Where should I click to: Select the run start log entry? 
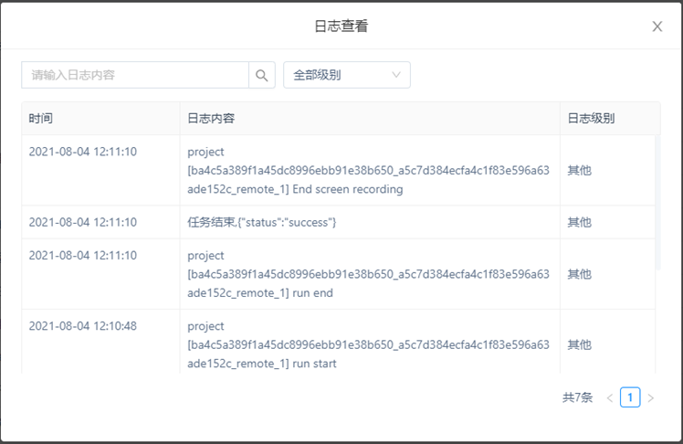(x=369, y=344)
